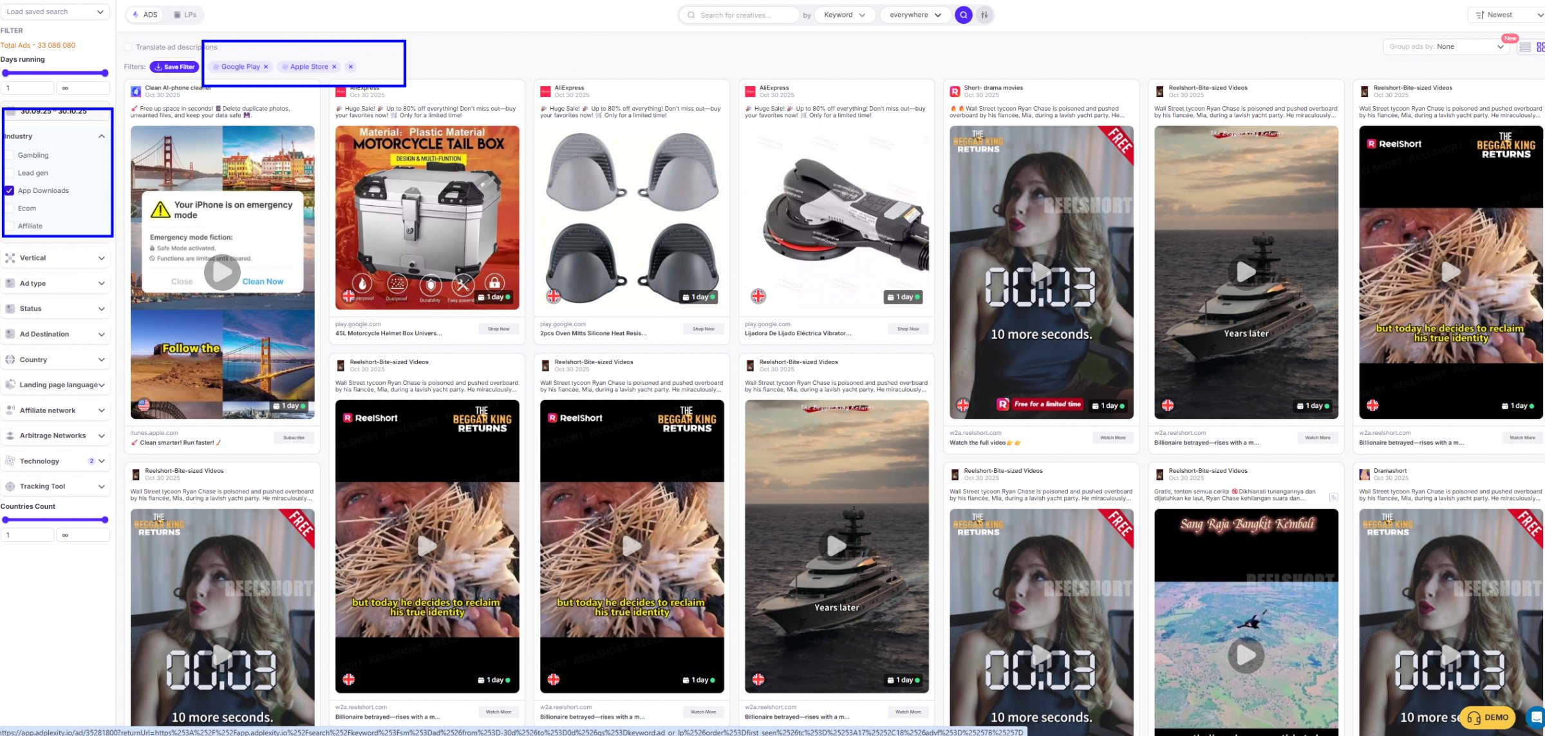The width and height of the screenshot is (1545, 736).
Task: Open advanced search filter sliders icon
Action: (x=984, y=15)
